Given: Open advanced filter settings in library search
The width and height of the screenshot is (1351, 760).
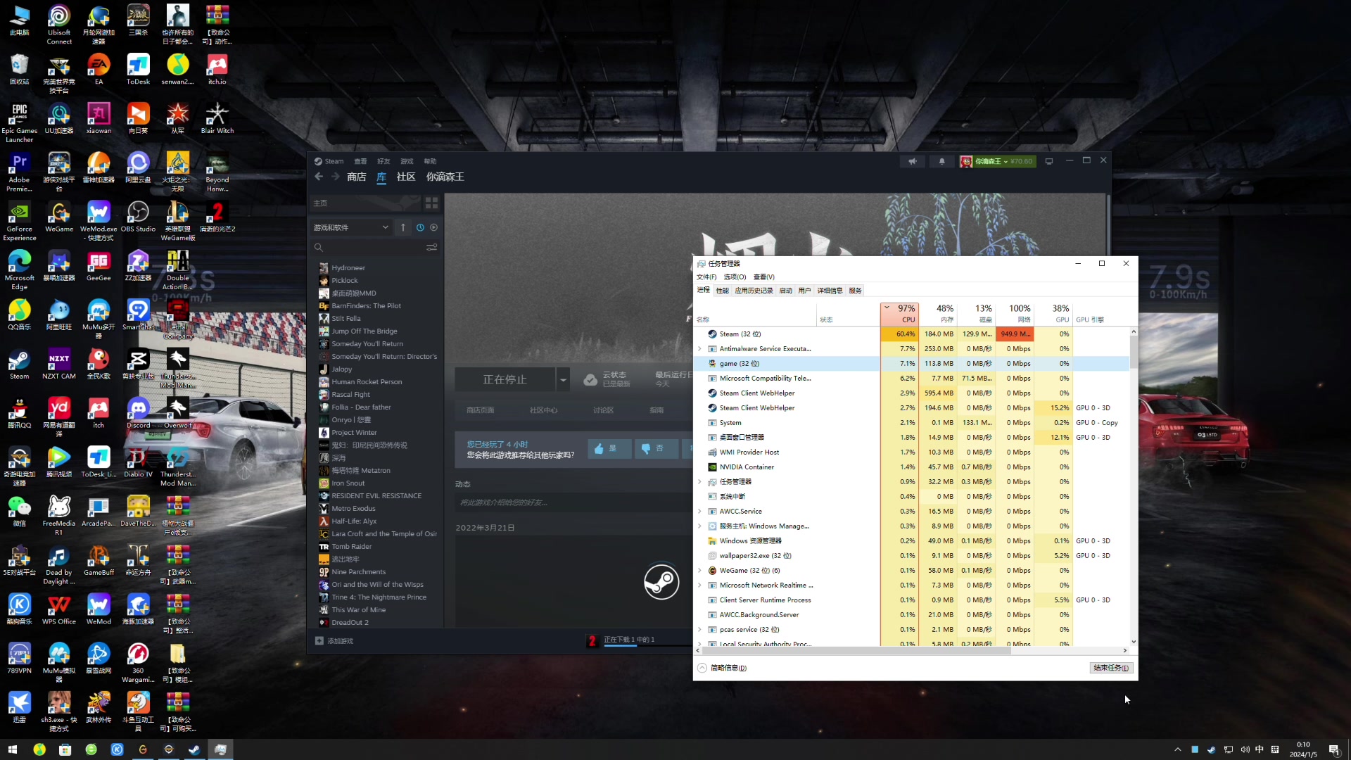Looking at the screenshot, I should point(431,248).
